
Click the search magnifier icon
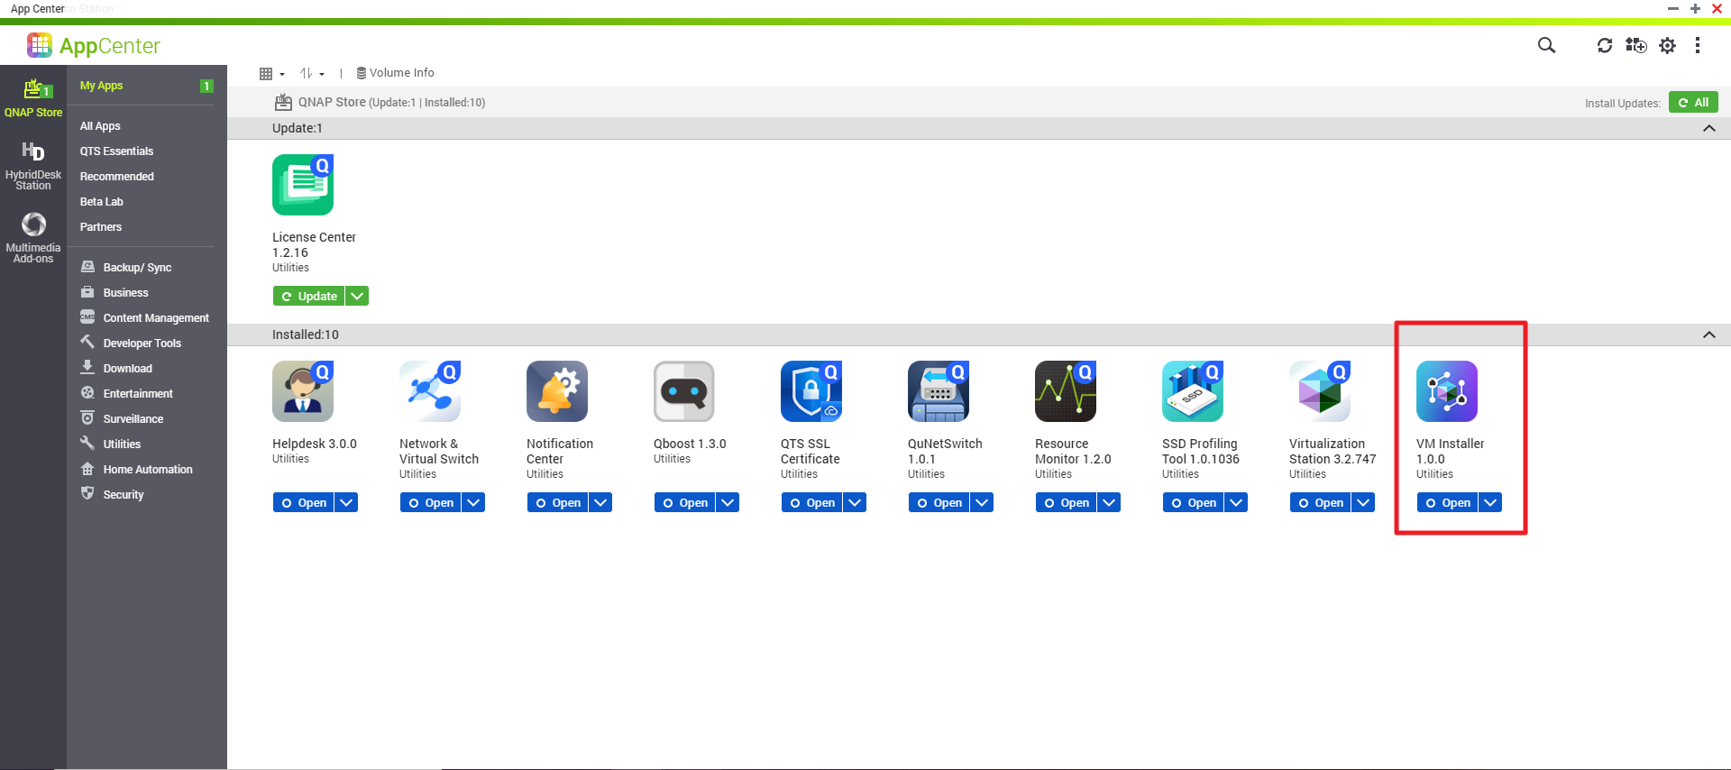click(1546, 45)
